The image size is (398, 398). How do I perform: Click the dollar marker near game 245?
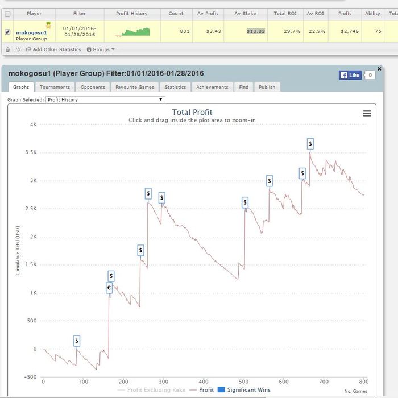pyautogui.click(x=140, y=251)
